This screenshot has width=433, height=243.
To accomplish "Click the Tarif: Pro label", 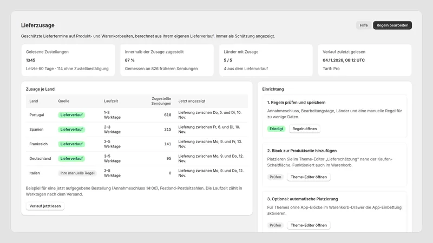I will coord(331,69).
